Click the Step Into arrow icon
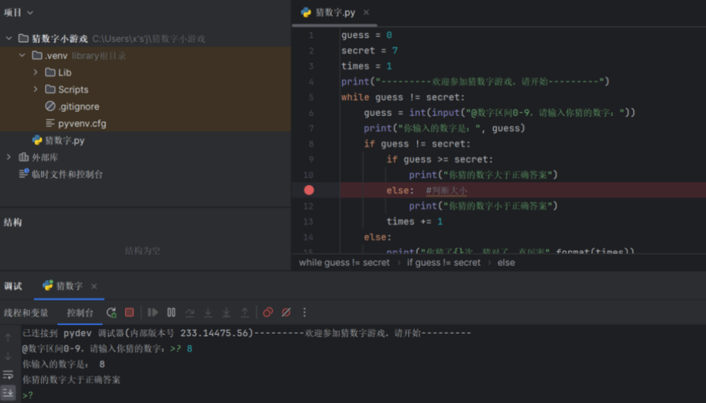Image resolution: width=706 pixels, height=403 pixels. point(208,313)
